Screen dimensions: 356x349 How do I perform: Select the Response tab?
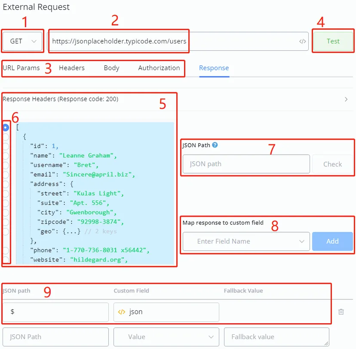pos(214,68)
